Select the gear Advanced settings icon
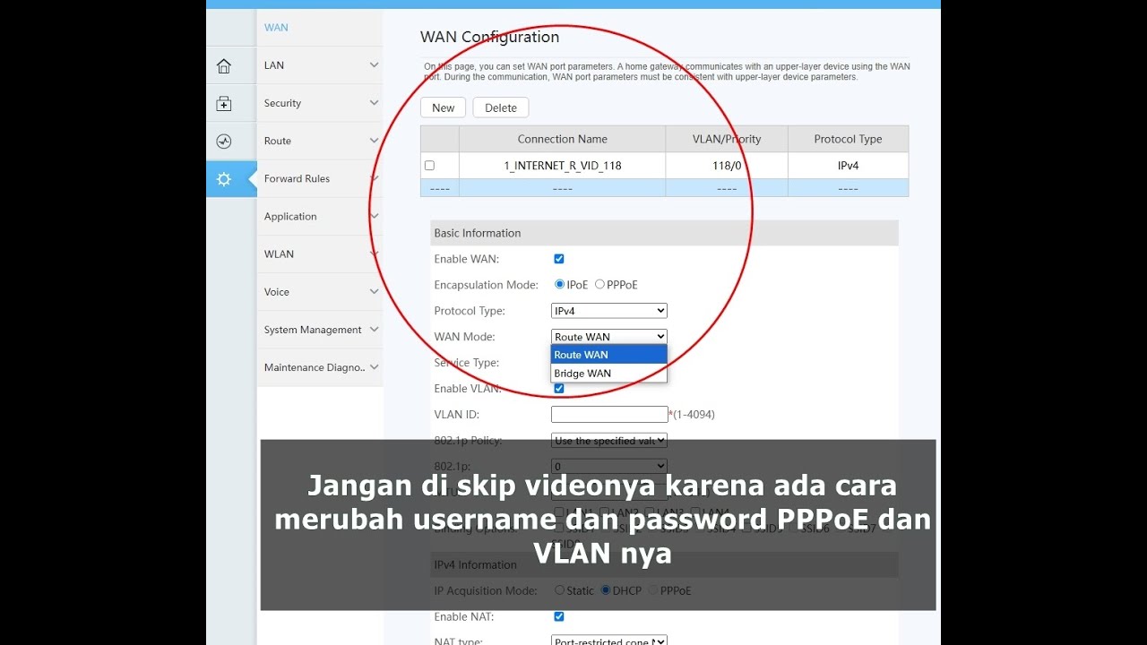1147x645 pixels. (224, 179)
